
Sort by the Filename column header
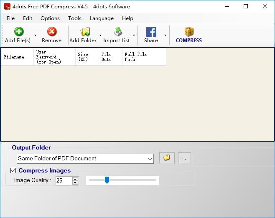click(18, 57)
